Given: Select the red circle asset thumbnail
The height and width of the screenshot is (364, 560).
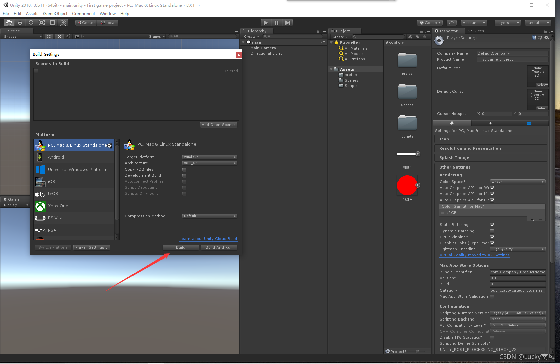Looking at the screenshot, I should point(407,185).
